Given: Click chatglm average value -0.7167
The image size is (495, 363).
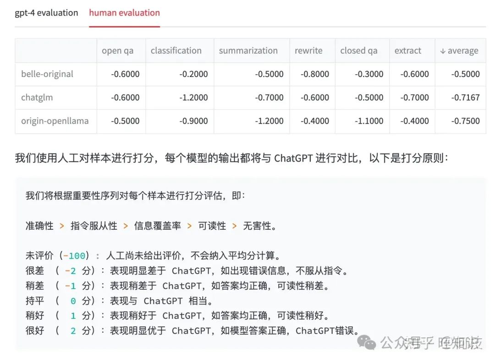Looking at the screenshot, I should point(465,97).
